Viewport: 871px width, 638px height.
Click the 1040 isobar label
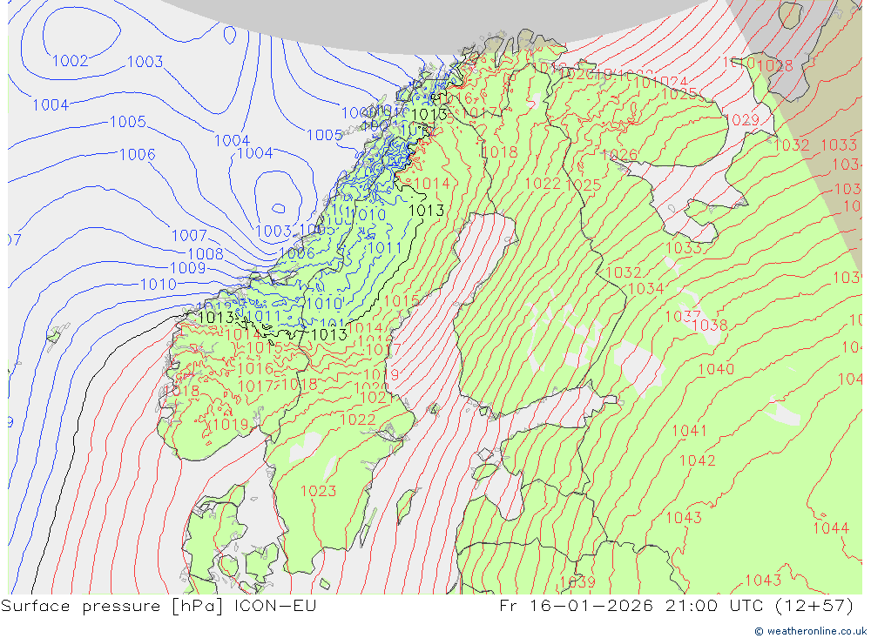coord(716,369)
